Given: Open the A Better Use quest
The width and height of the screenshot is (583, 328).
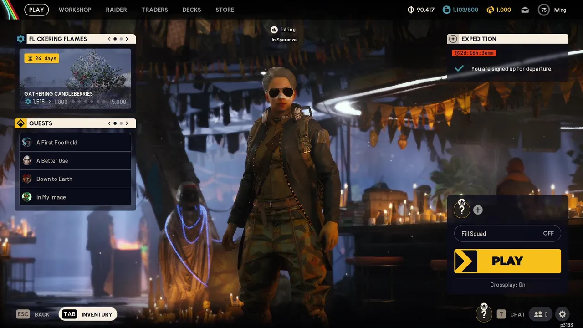Looking at the screenshot, I should [75, 161].
